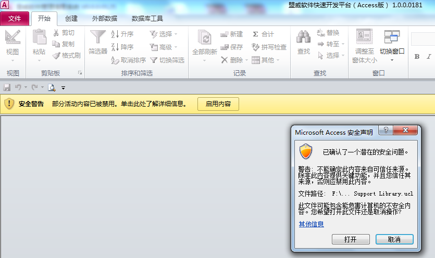Click the font name input box
The height and width of the screenshot is (258, 435).
[x=423, y=39]
